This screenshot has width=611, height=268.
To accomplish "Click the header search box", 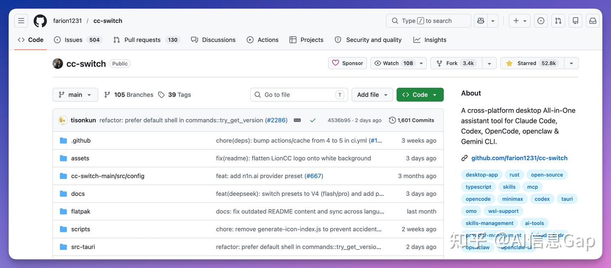I will click(x=429, y=21).
